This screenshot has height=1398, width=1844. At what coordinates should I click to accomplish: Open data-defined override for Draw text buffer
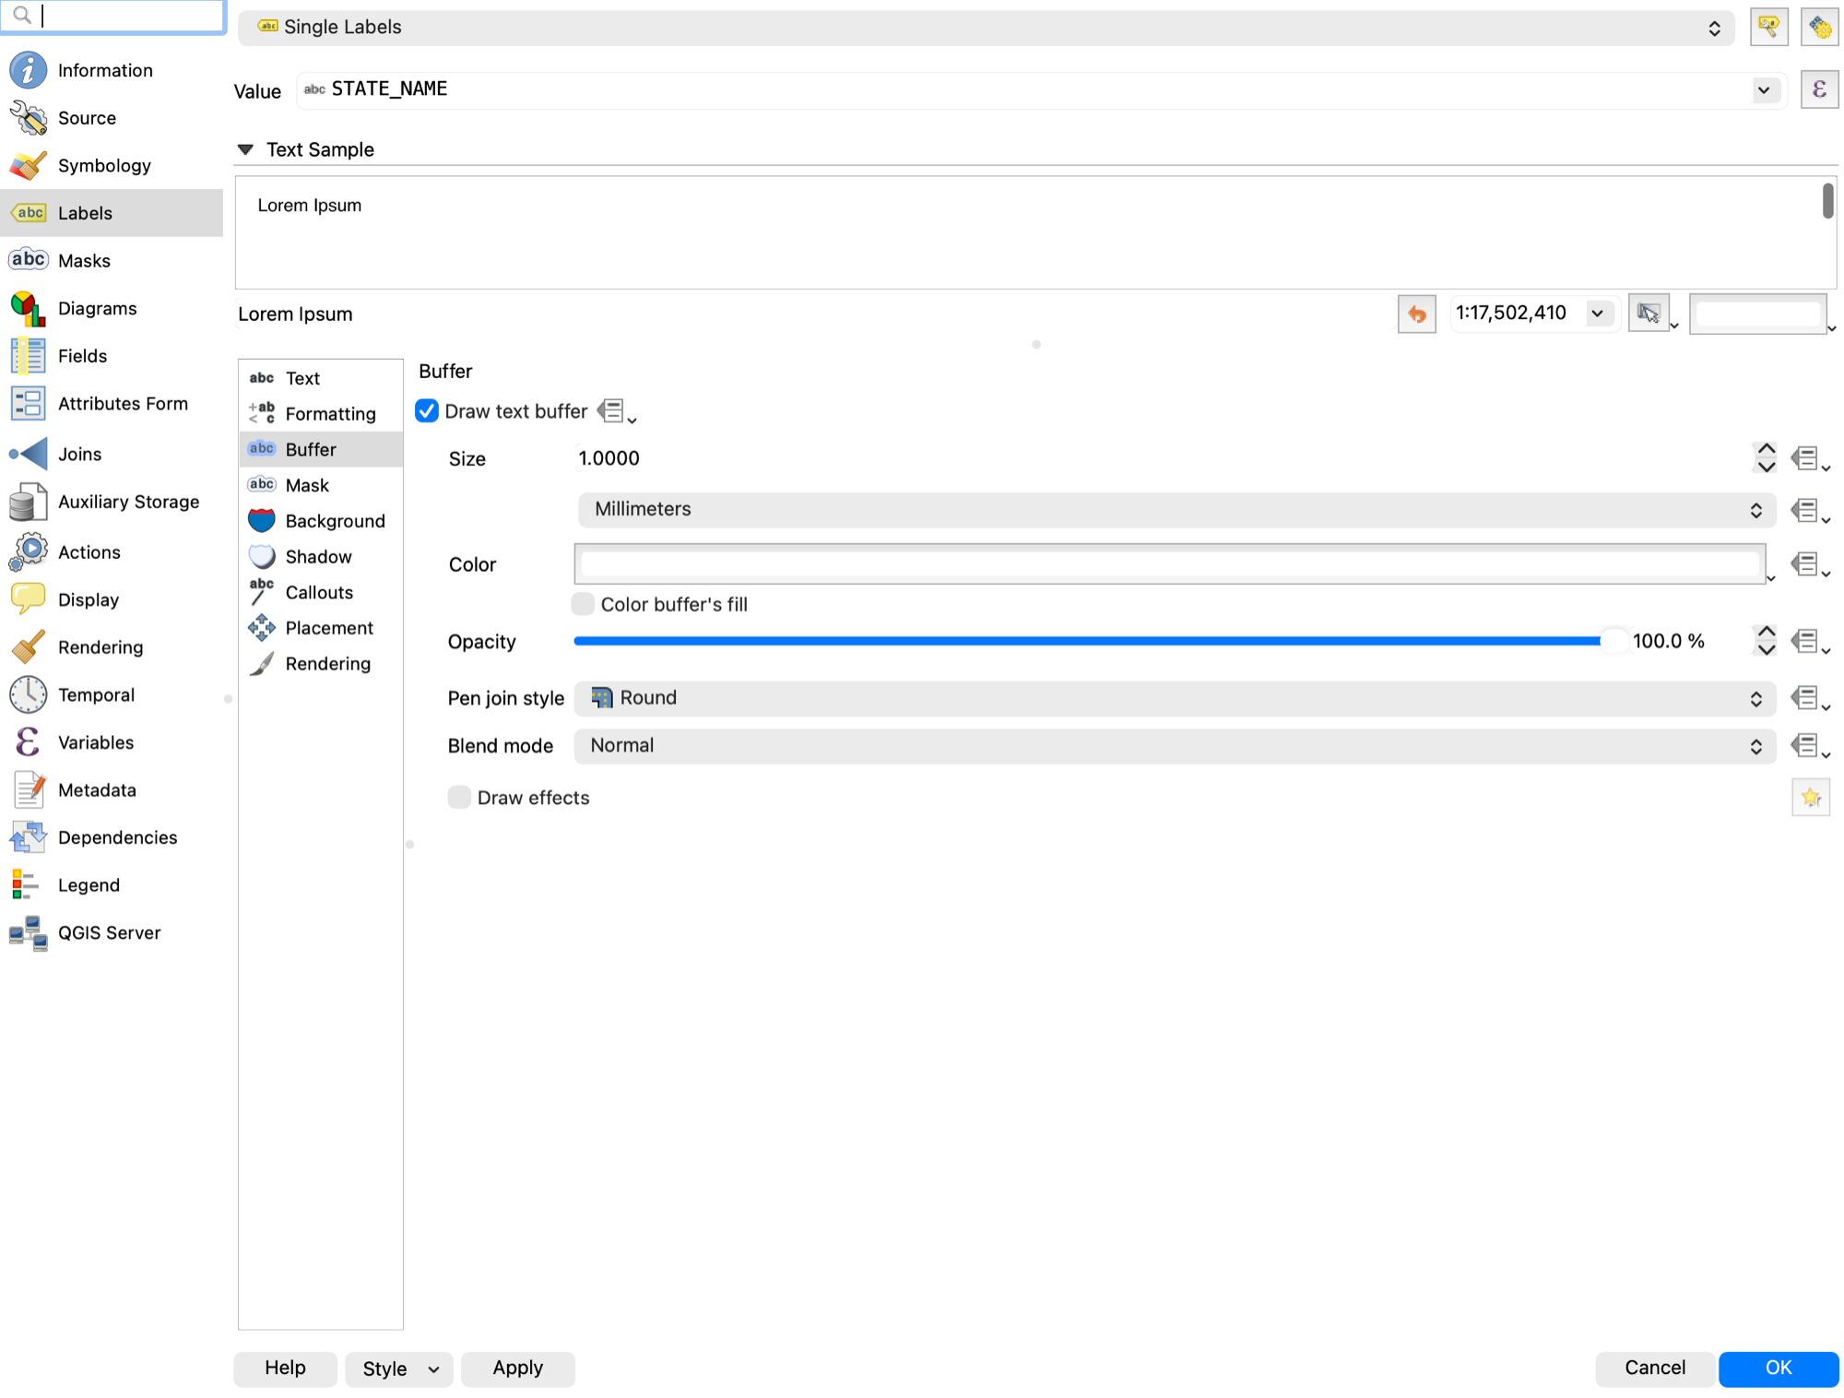click(616, 411)
